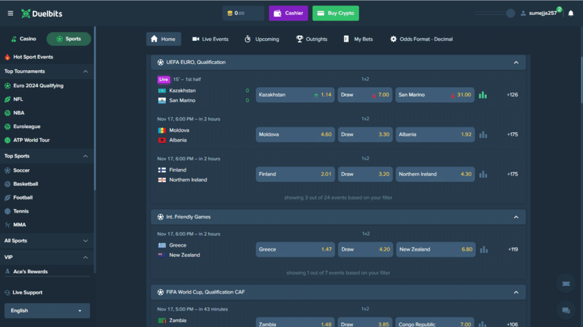Click the NFL football icon

tap(8, 99)
